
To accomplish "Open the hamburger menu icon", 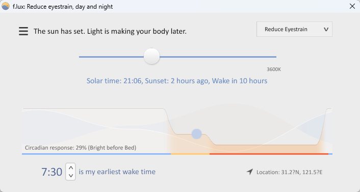I will [x=23, y=31].
